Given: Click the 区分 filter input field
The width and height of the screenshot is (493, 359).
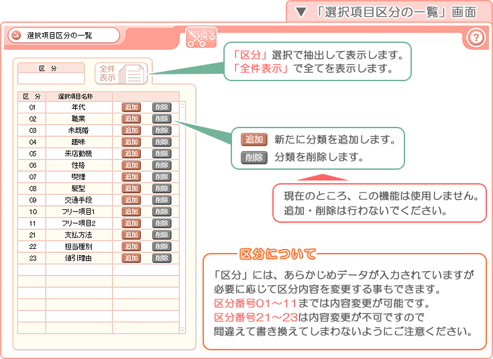Looking at the screenshot, I should click(x=51, y=79).
